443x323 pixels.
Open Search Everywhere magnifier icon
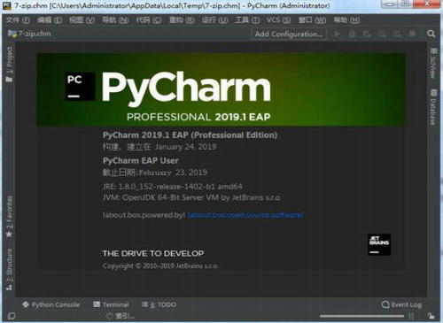pyautogui.click(x=431, y=34)
